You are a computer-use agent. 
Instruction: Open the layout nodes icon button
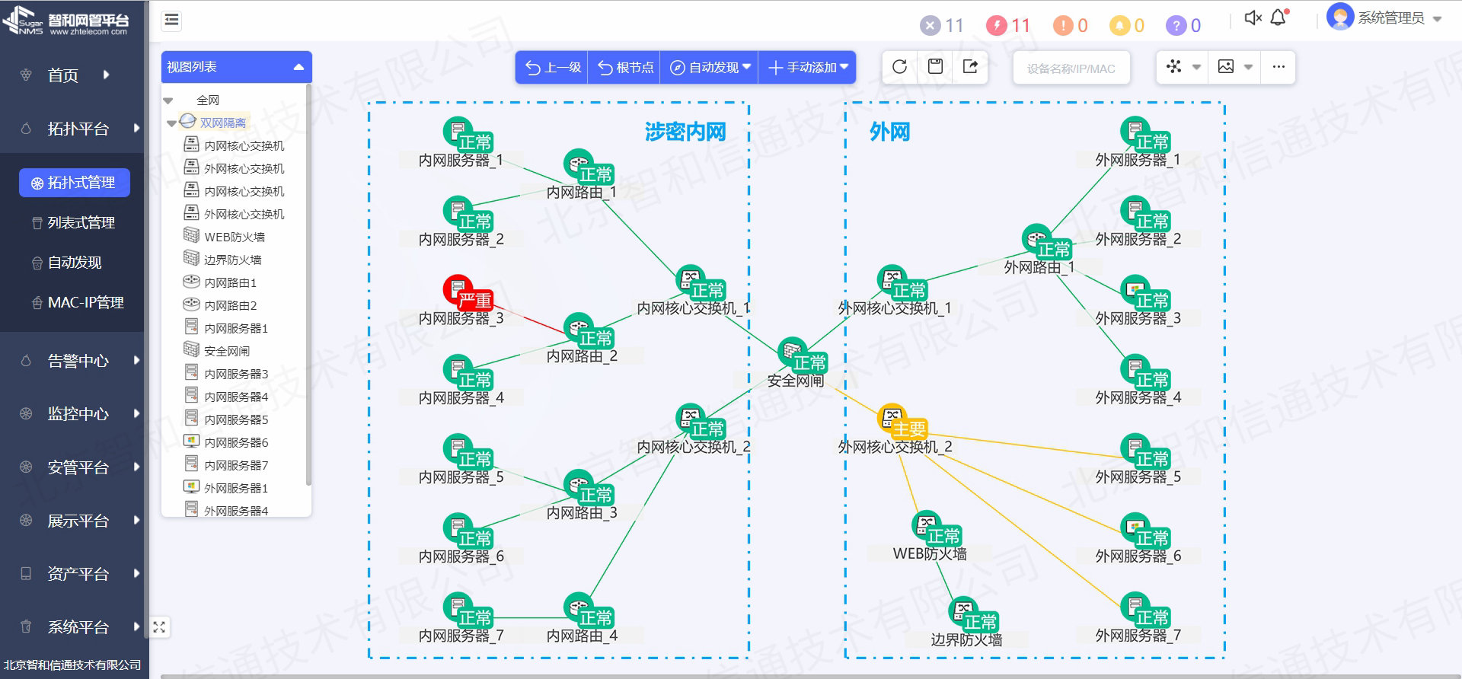tap(1173, 67)
